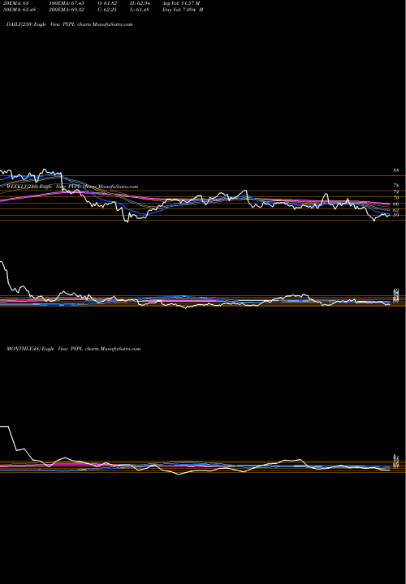Click the Day Vol 7.094 M text

click(183, 10)
